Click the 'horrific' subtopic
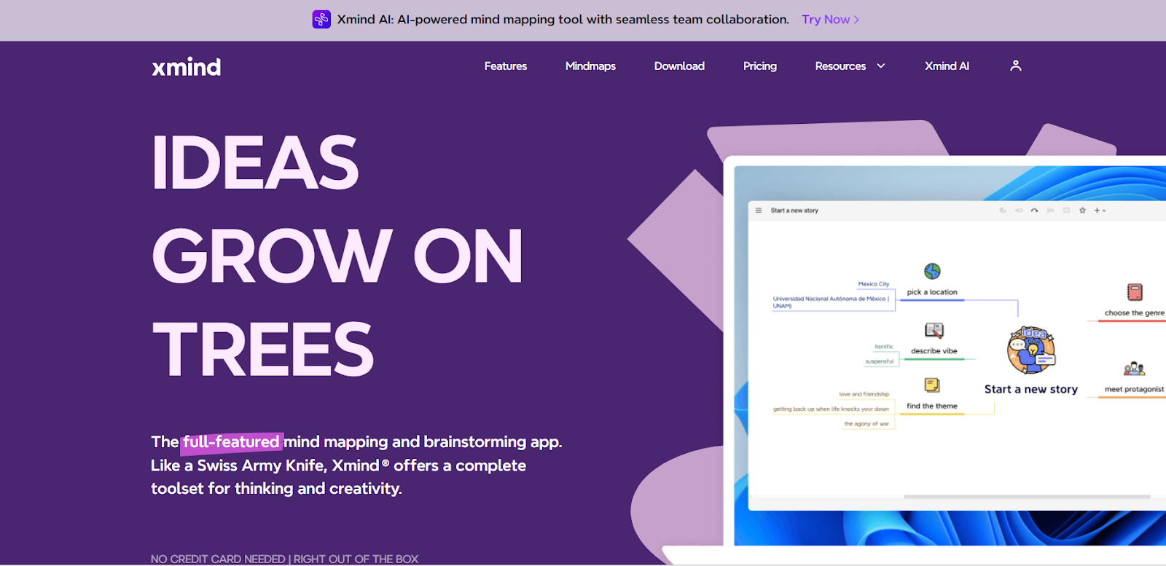1166x566 pixels. pyautogui.click(x=884, y=347)
